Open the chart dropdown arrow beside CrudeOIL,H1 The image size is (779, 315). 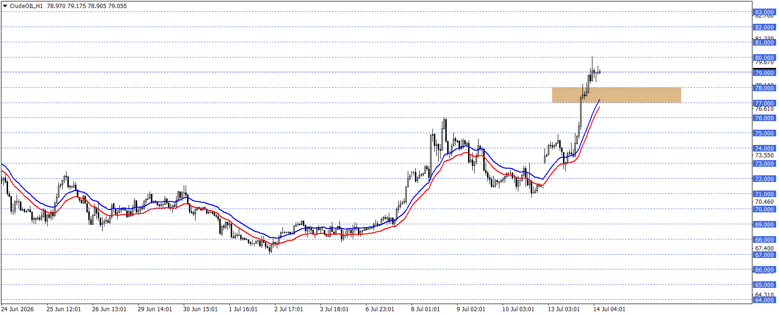click(5, 6)
